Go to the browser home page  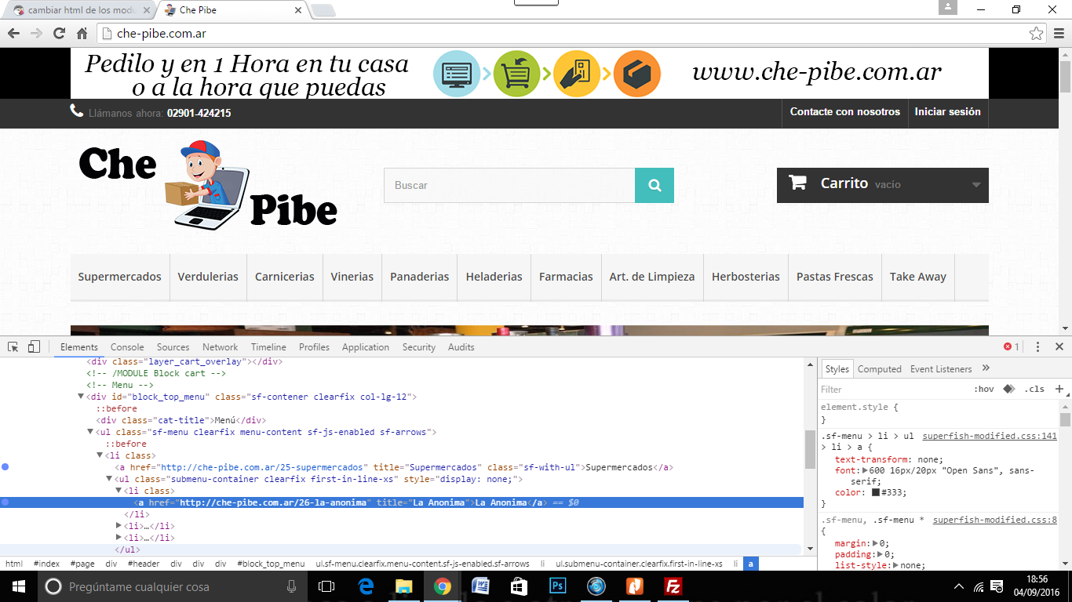click(x=82, y=34)
